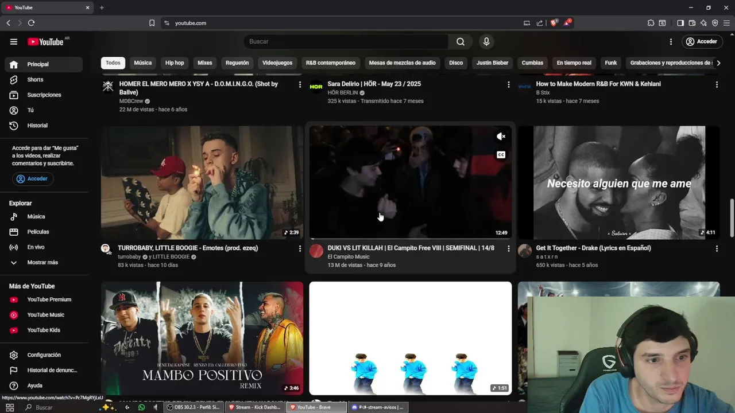This screenshot has height=413, width=735.
Task: Select the Videojuegos filter chip
Action: click(277, 63)
